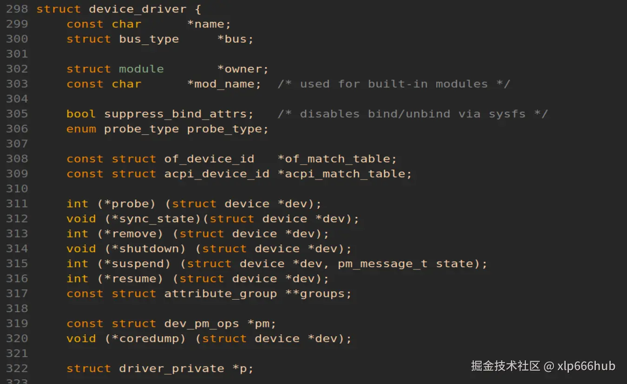Click the xlp666hub watermark text
The image size is (627, 384).
point(586,366)
